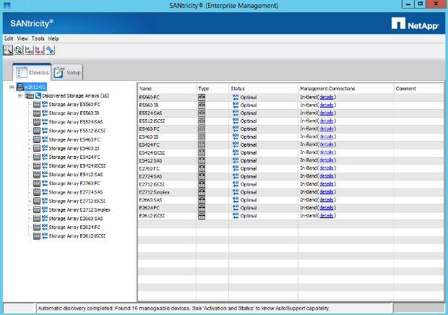Open the Help menu
Viewport: 448px width, 315px height.
53,38
